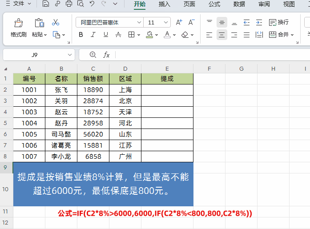Open the 合并 merge dropdown arrow
Viewport: 310px width, 229px height.
point(292,35)
